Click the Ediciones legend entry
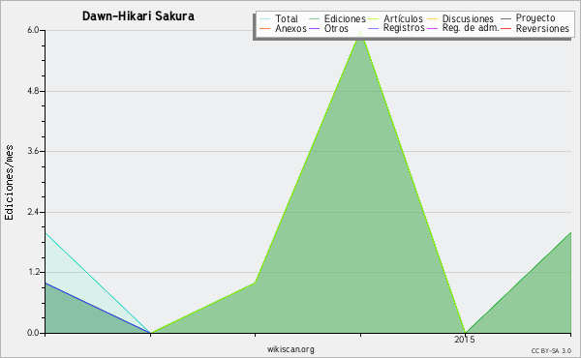Image resolution: width=581 pixels, height=358 pixels. coord(337,18)
